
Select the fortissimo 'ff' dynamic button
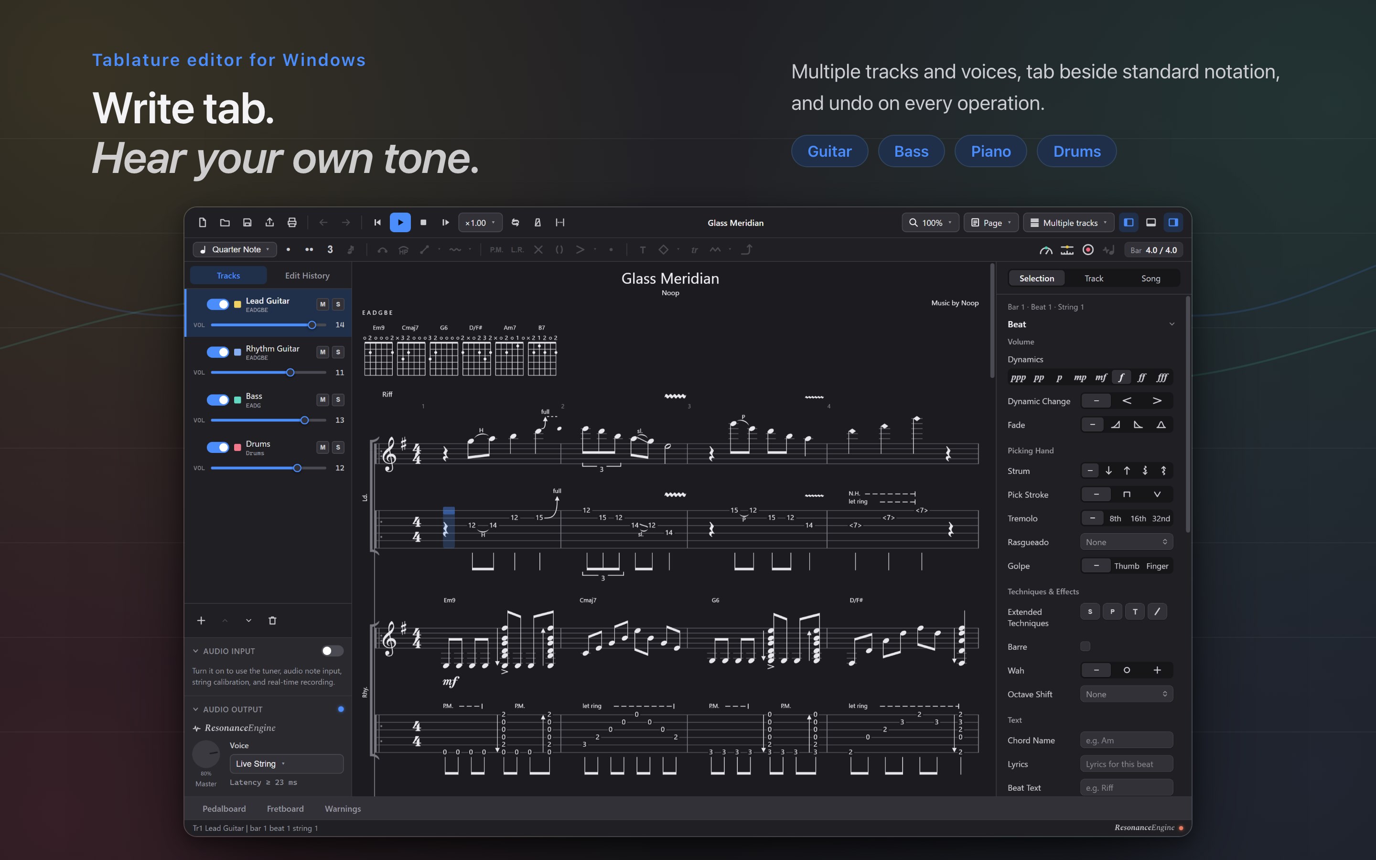point(1141,377)
